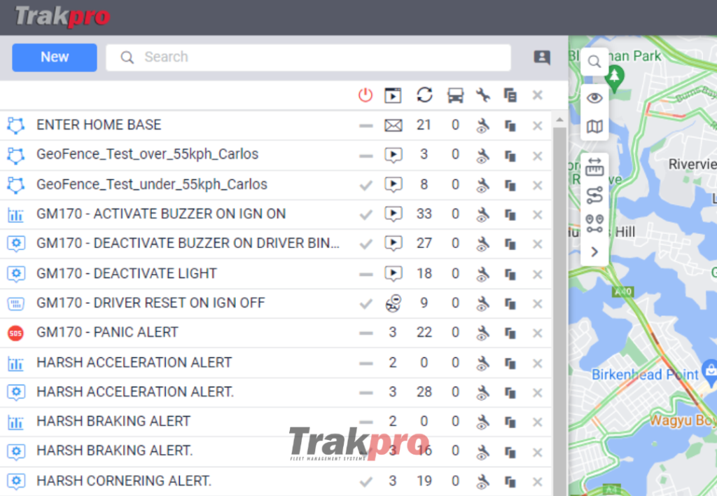The height and width of the screenshot is (496, 717).
Task: Open the popup window icon in the header row
Action: tap(394, 95)
